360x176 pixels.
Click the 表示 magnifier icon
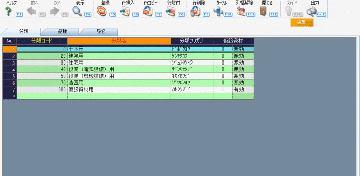coord(77,11)
